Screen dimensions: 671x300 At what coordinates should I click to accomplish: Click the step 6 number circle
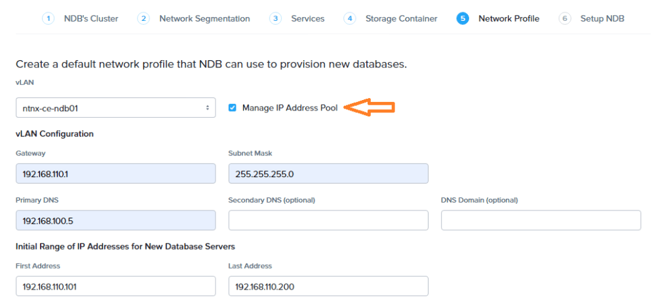(x=565, y=18)
